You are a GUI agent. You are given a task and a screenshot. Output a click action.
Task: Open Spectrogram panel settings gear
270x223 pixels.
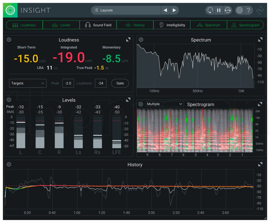pos(141,104)
